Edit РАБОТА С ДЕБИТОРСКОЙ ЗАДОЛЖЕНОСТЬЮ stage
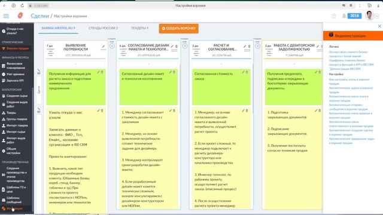 318,47
